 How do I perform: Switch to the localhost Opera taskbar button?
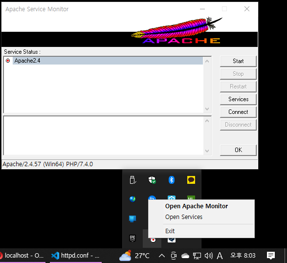(x=22, y=256)
